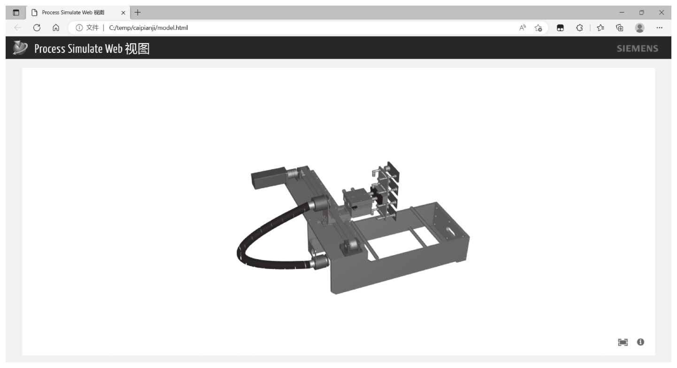
Task: Open the tab actions menu icon
Action: point(16,13)
